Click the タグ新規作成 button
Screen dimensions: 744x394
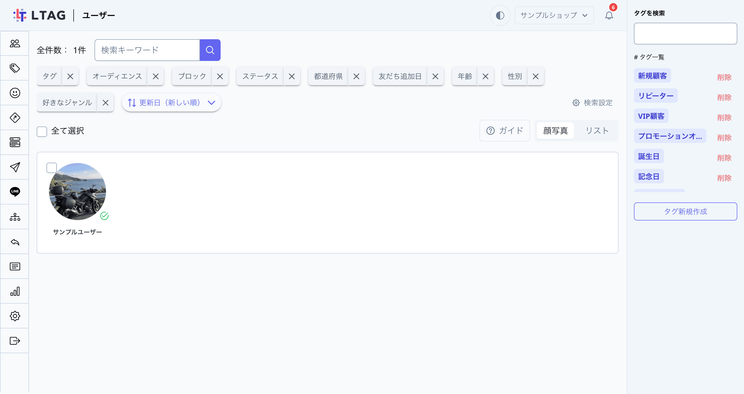(685, 211)
